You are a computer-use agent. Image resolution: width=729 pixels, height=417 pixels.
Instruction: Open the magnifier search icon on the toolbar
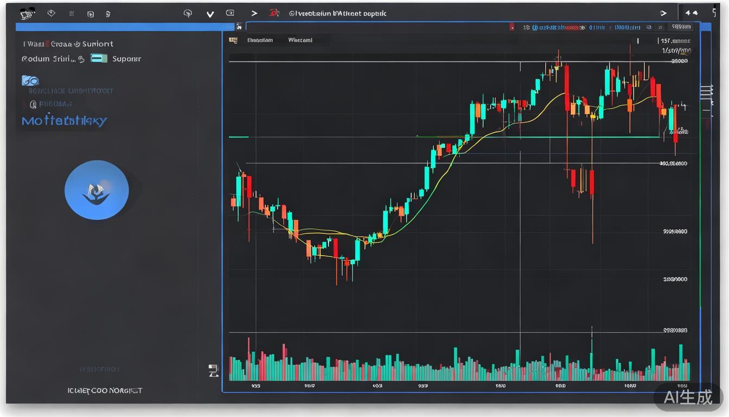tap(188, 13)
